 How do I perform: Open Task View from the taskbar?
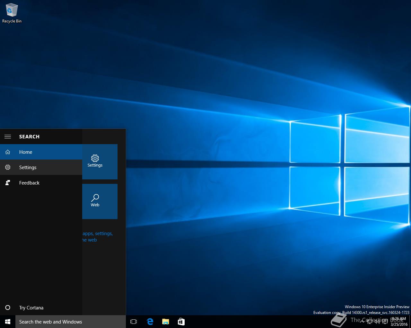click(134, 322)
